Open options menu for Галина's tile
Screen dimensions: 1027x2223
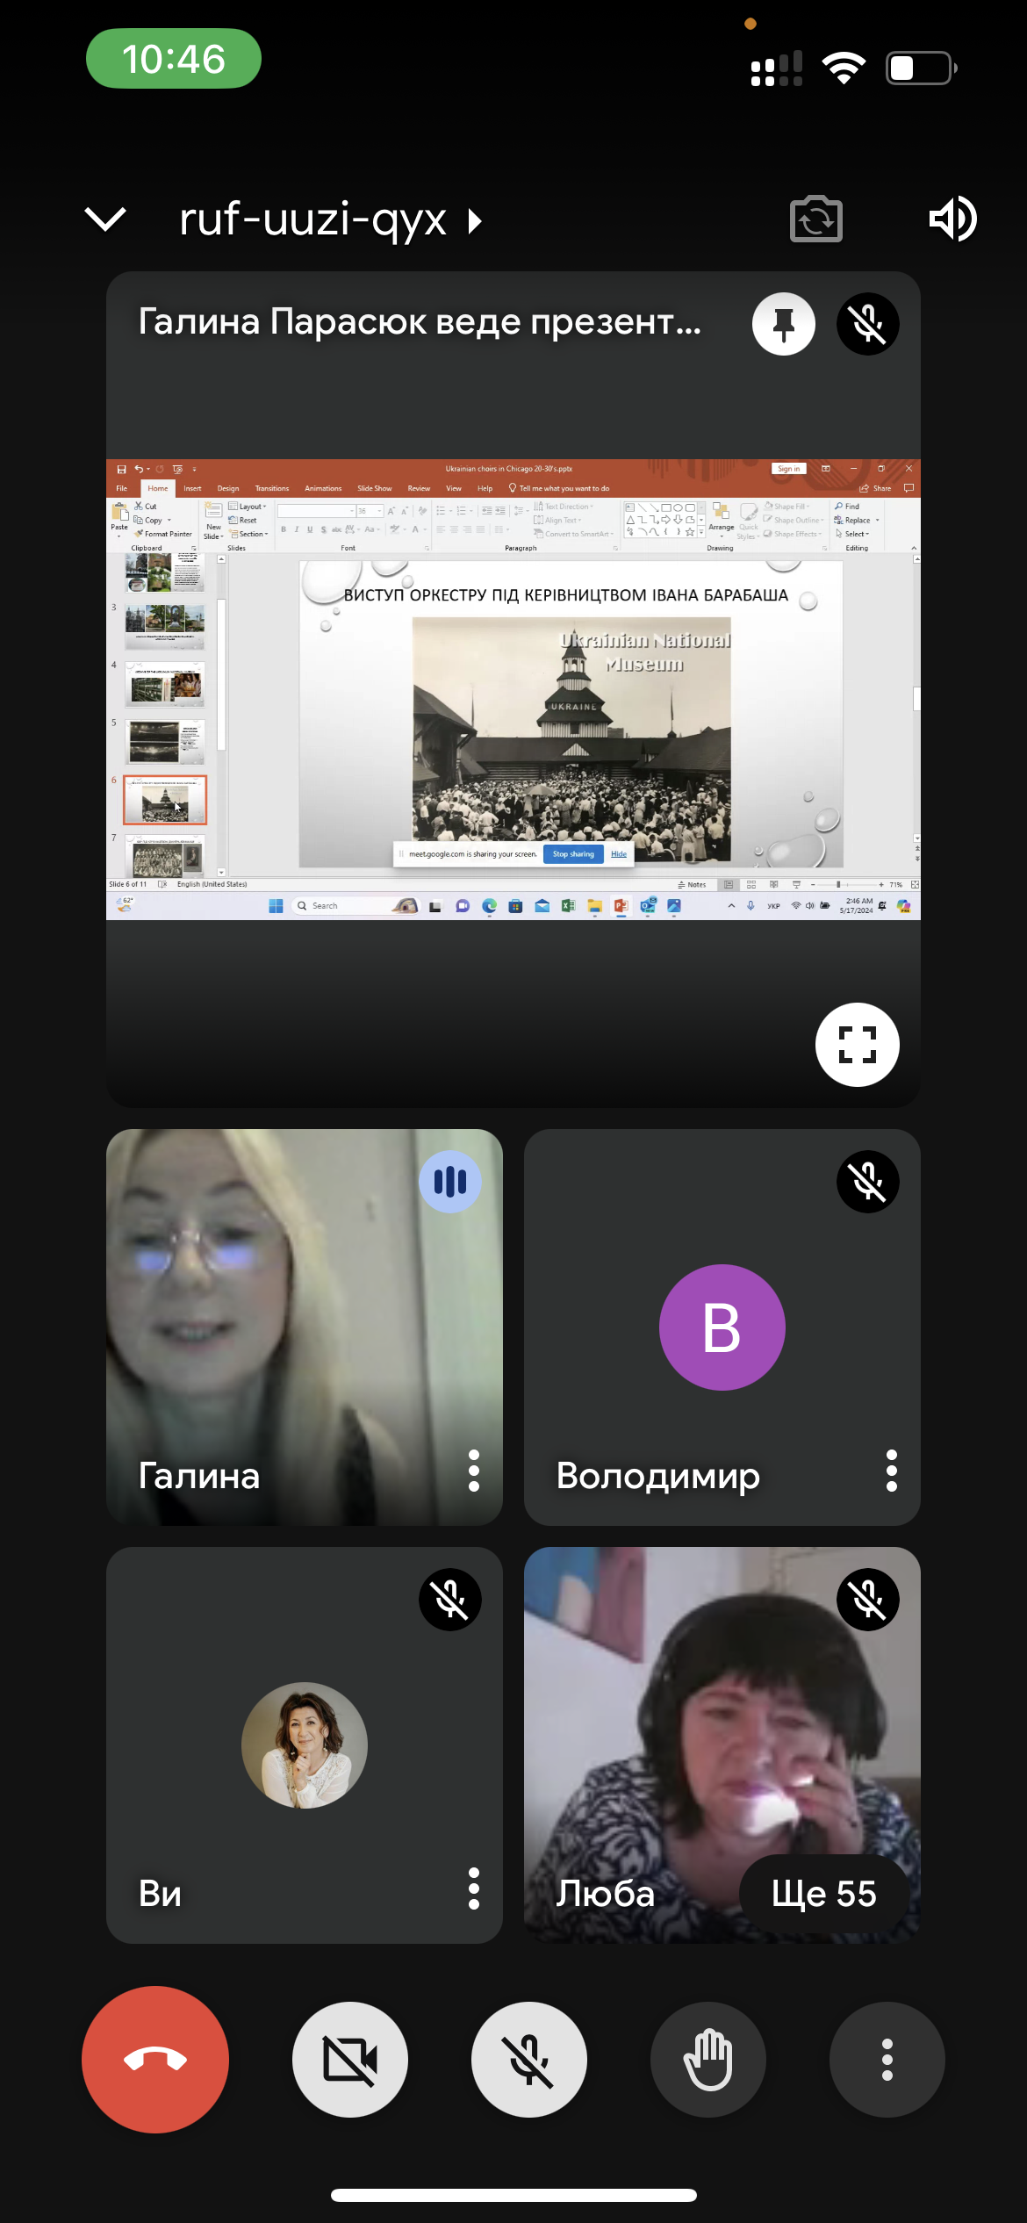[474, 1471]
